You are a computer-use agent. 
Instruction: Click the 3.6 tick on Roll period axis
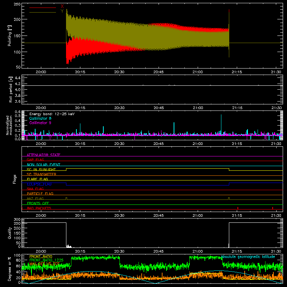[x=18, y=101]
